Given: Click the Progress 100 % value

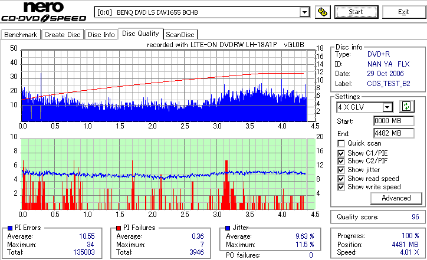Looking at the screenshot, I should [x=410, y=236].
